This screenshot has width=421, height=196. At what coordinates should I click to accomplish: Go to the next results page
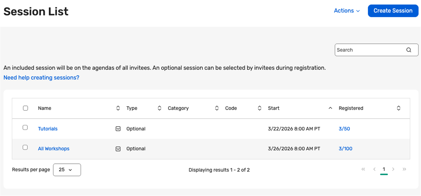[393, 169]
